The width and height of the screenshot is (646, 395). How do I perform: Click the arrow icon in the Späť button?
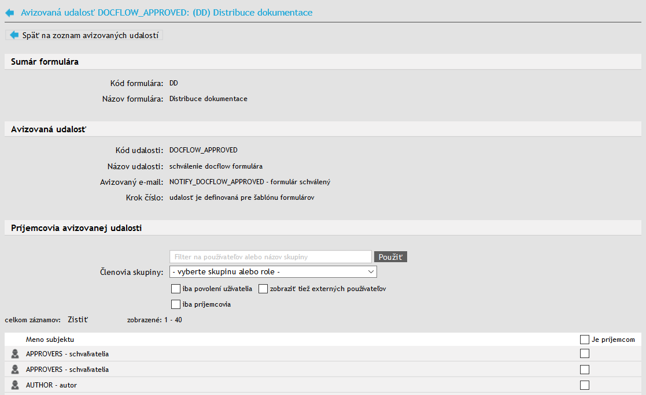(x=14, y=35)
